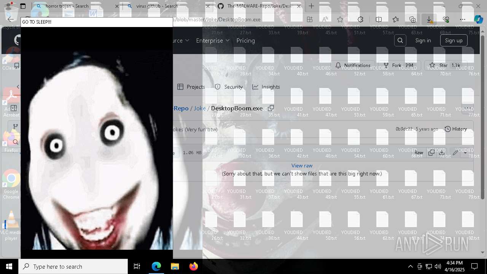Open the Extensions puzzle-piece icon
Viewport: 487px width, 274px height.
click(x=360, y=19)
